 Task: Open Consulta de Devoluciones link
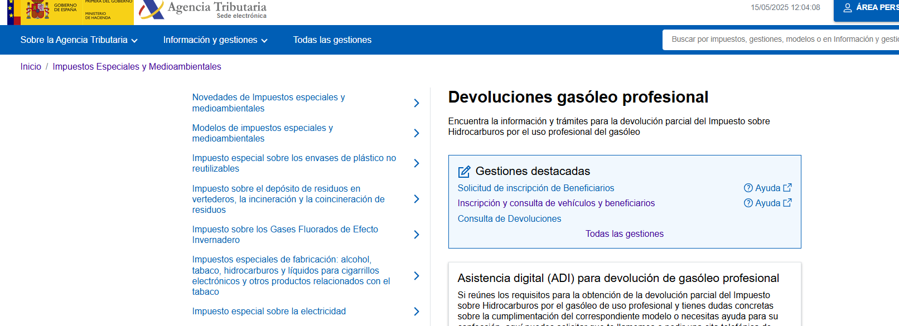509,219
